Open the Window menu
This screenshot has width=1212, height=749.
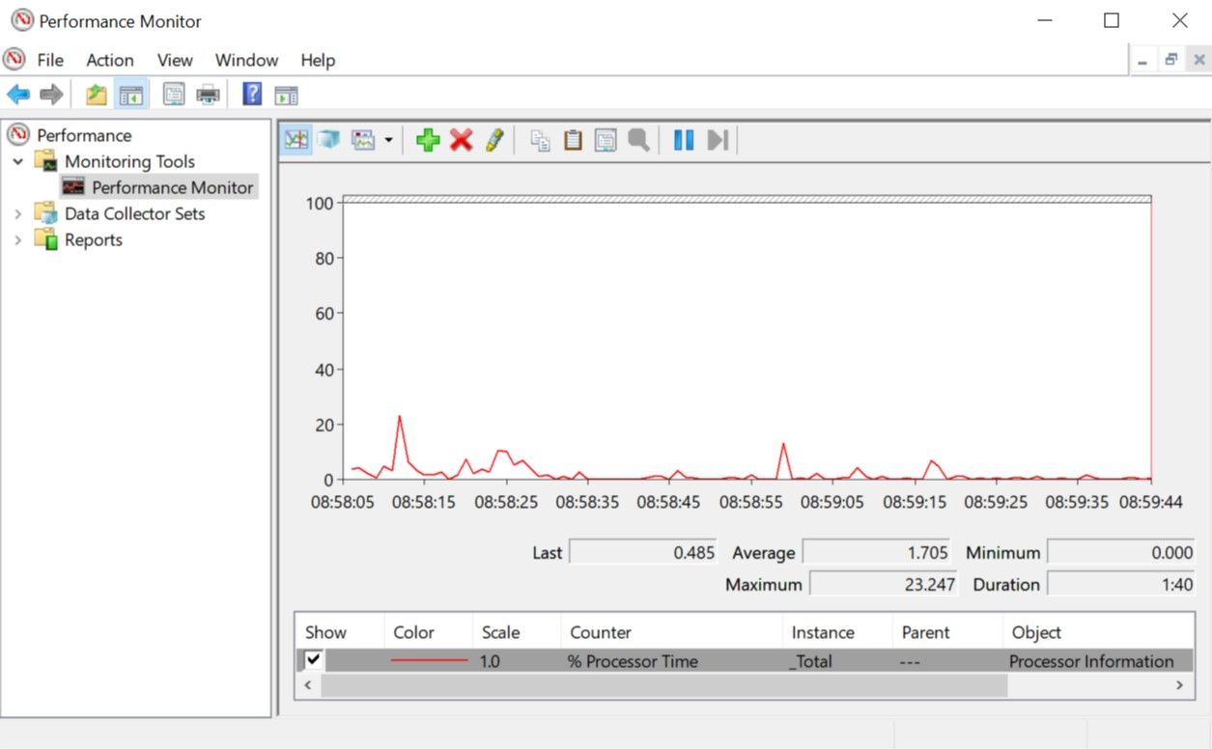tap(246, 60)
